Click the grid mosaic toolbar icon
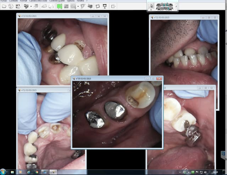The width and height of the screenshot is (227, 175). [x=66, y=6]
